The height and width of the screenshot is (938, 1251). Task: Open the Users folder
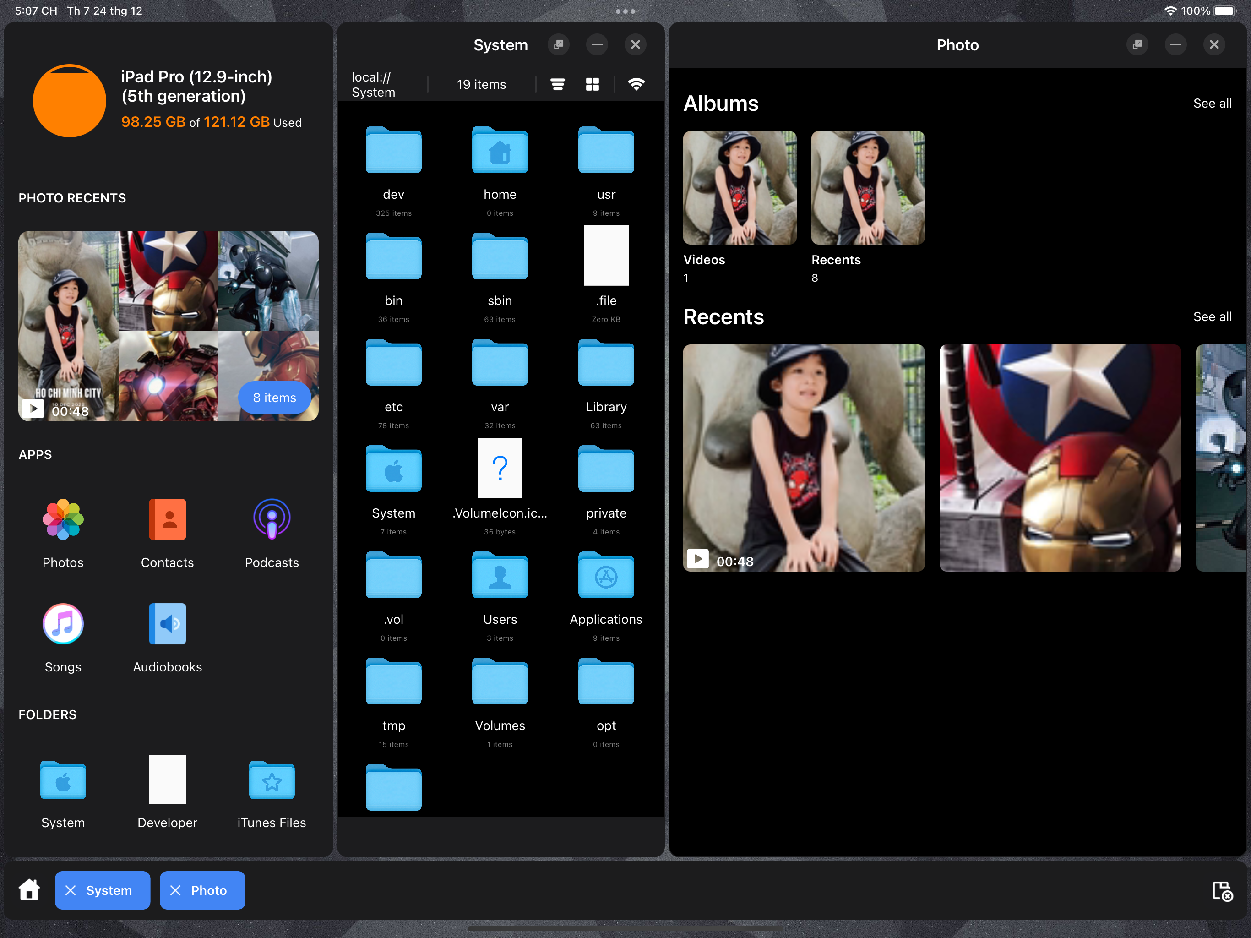click(x=500, y=575)
